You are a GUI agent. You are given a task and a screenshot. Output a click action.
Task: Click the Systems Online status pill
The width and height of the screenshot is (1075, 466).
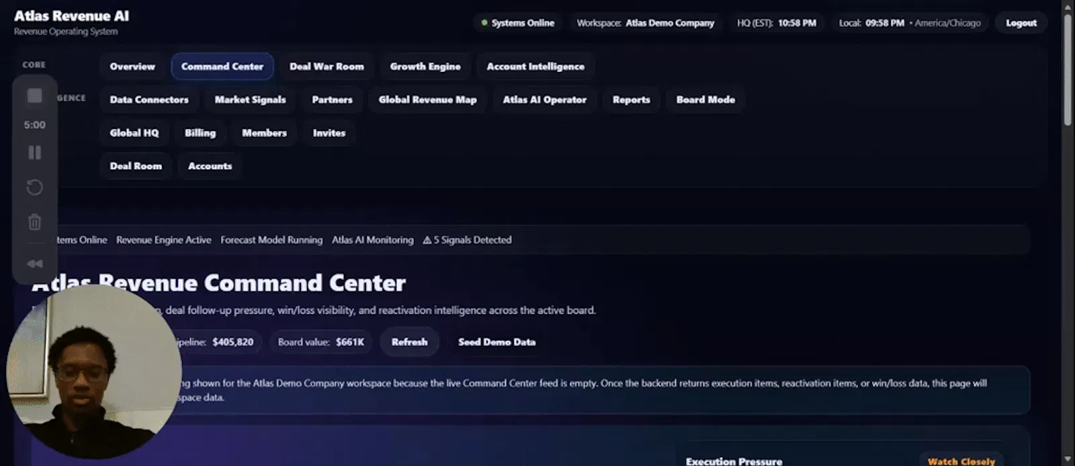518,23
